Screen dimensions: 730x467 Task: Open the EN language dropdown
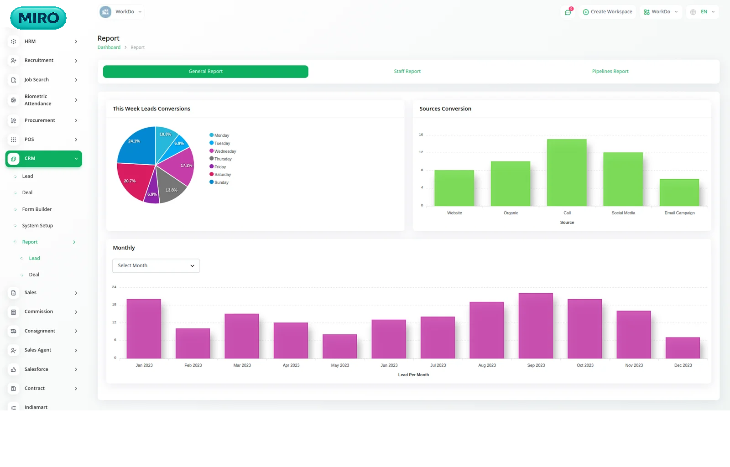pyautogui.click(x=703, y=12)
